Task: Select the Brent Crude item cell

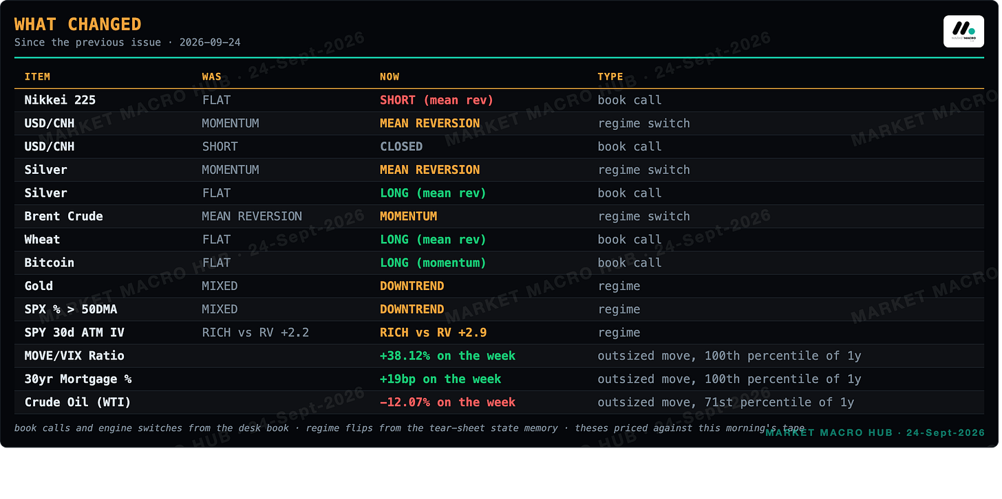Action: [x=63, y=217]
